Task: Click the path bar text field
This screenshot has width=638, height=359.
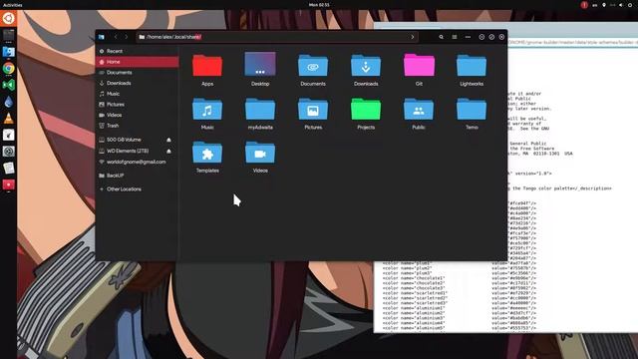Action: tap(277, 37)
